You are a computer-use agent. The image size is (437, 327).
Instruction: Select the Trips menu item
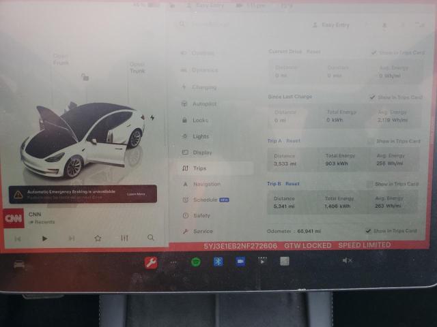coord(215,168)
